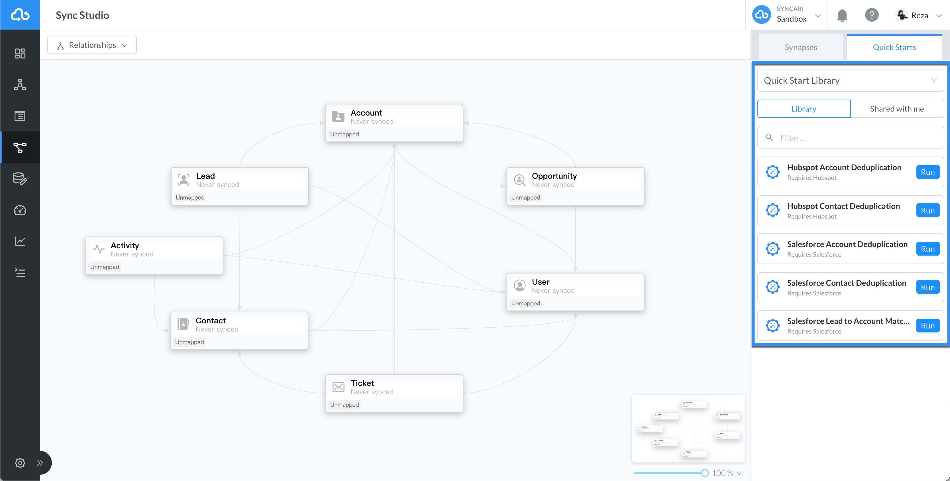This screenshot has height=481, width=950.
Task: Select the Account entity title
Action: coord(366,113)
